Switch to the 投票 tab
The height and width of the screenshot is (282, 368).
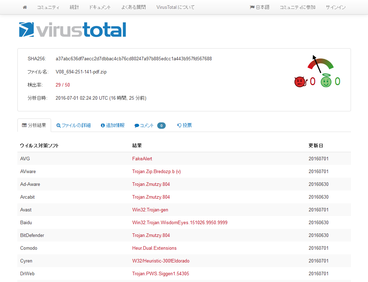(x=185, y=125)
